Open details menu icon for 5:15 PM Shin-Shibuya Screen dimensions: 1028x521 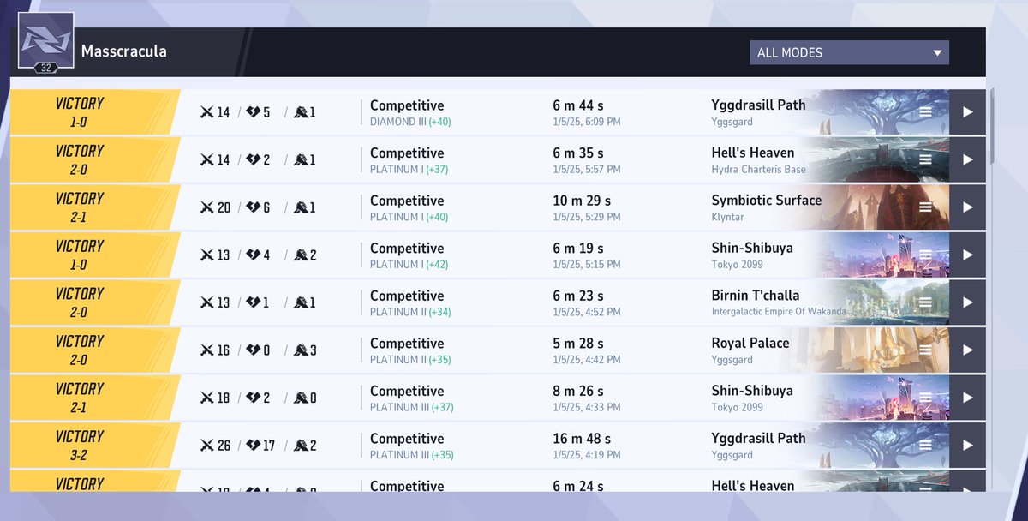(x=925, y=255)
